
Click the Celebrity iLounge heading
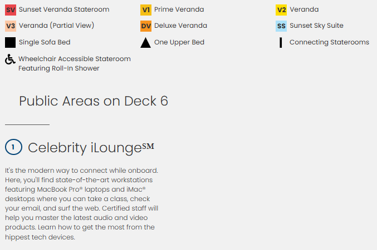[90, 148]
